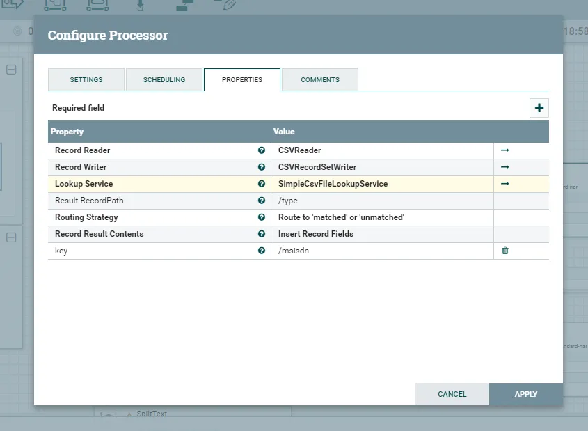Go to CSVRecordSetWriter controller service arrow
The image size is (588, 431).
tap(504, 167)
